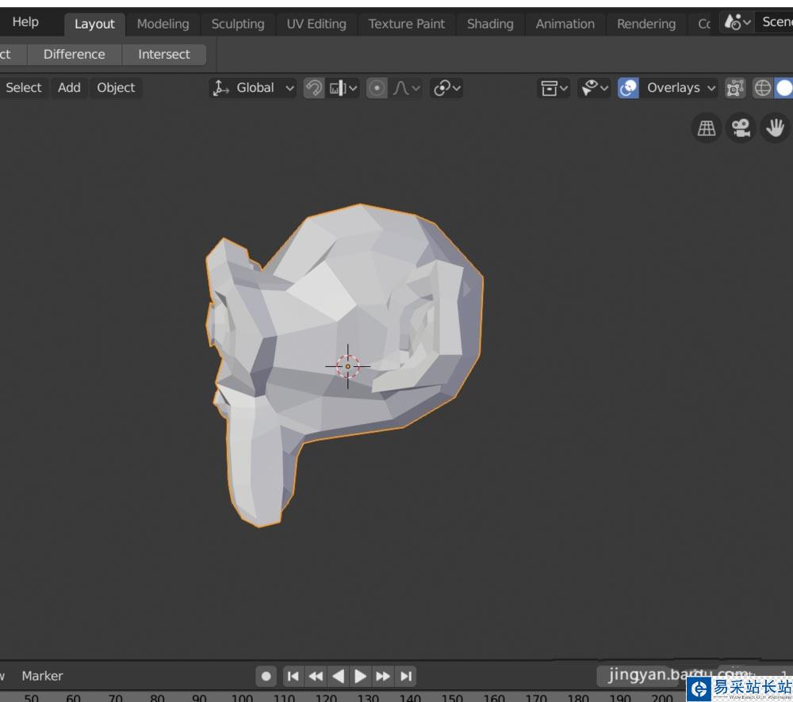Click the Intersect boolean button

tap(164, 54)
